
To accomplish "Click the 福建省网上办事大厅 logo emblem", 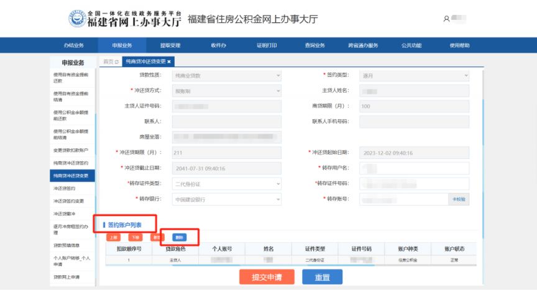I will pyautogui.click(x=77, y=19).
